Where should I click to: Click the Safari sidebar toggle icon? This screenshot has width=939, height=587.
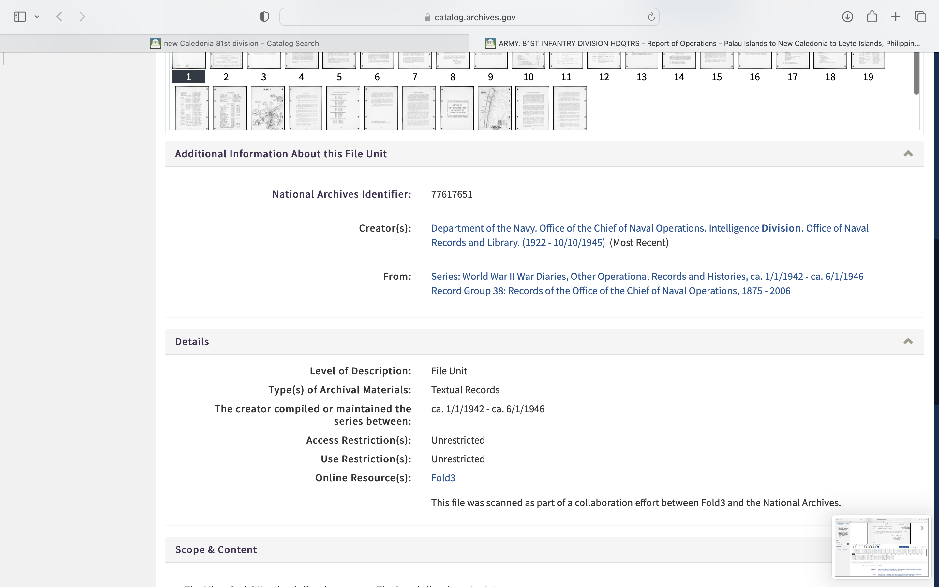click(20, 17)
